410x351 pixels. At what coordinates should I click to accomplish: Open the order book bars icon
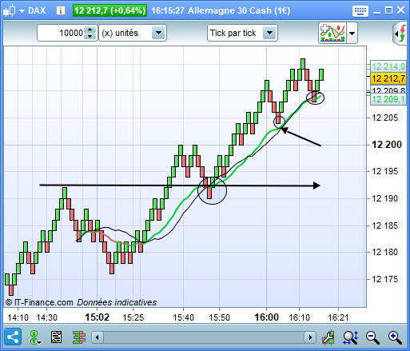pyautogui.click(x=79, y=337)
